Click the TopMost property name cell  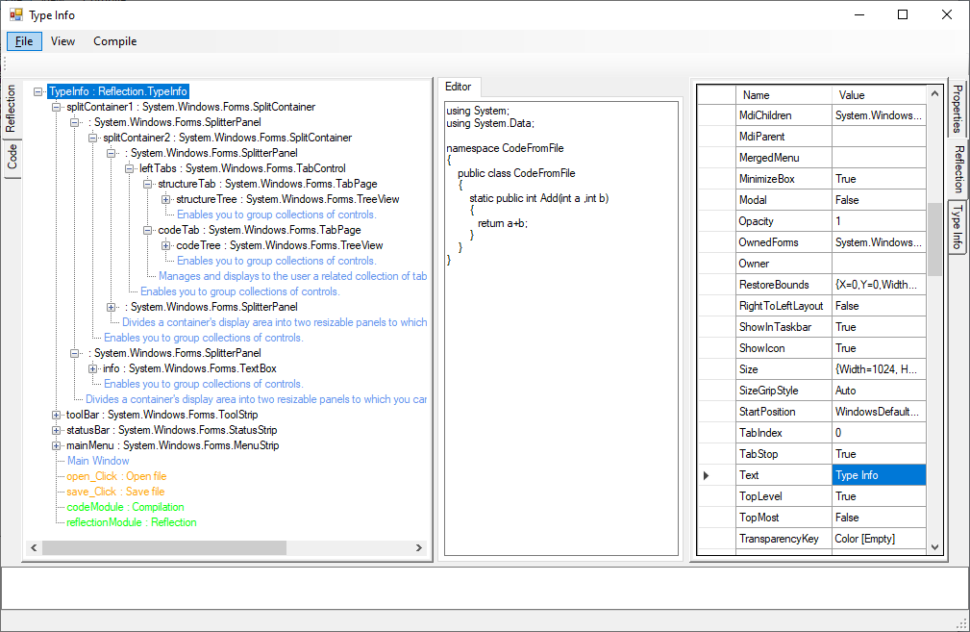pos(783,518)
